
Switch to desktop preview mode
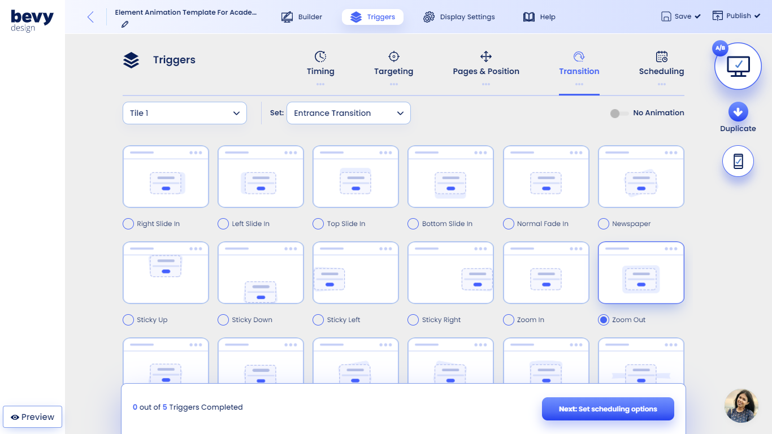[x=738, y=66]
